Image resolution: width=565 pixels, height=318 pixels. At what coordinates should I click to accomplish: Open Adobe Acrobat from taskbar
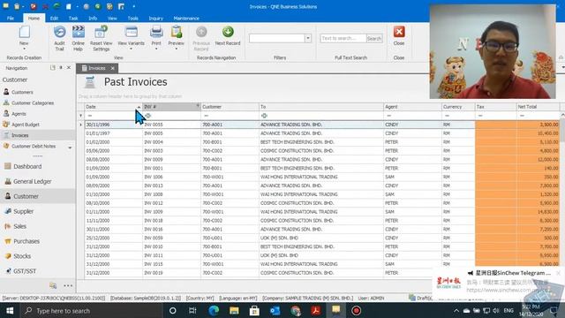pos(316,310)
